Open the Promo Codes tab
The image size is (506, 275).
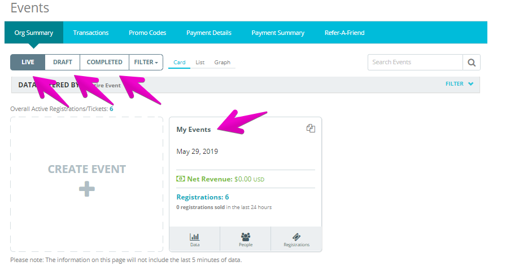(x=147, y=33)
